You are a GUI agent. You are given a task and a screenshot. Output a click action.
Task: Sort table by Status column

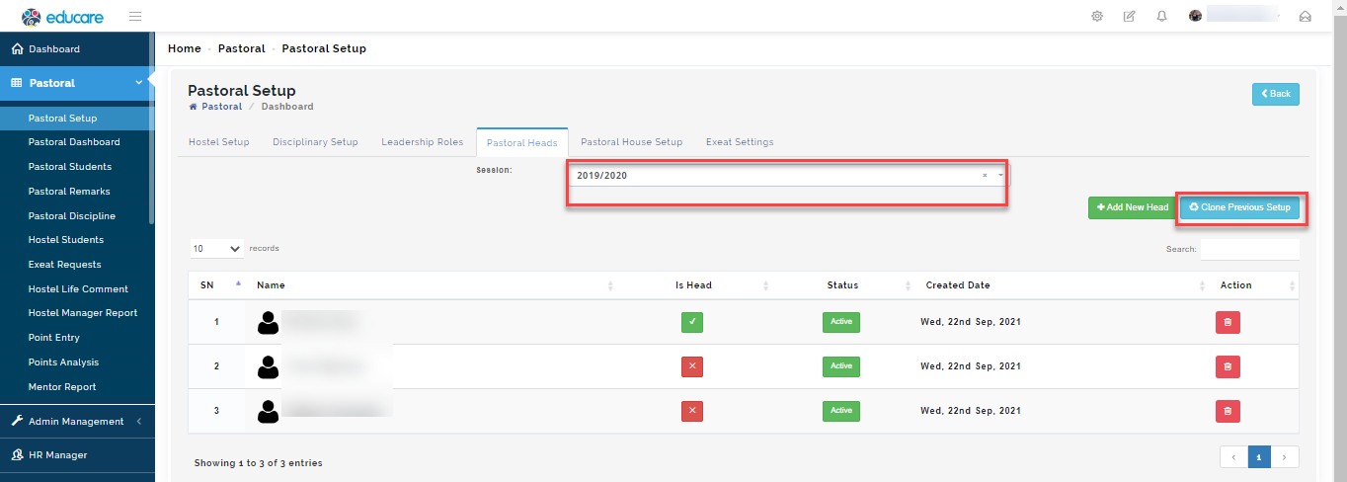point(842,285)
